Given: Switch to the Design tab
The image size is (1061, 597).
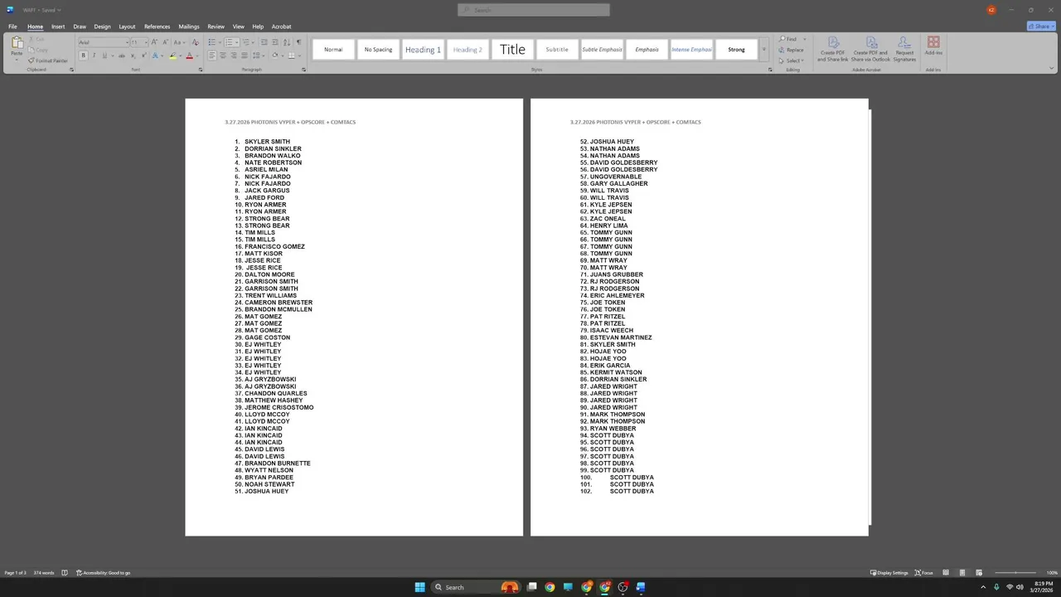Looking at the screenshot, I should [102, 27].
